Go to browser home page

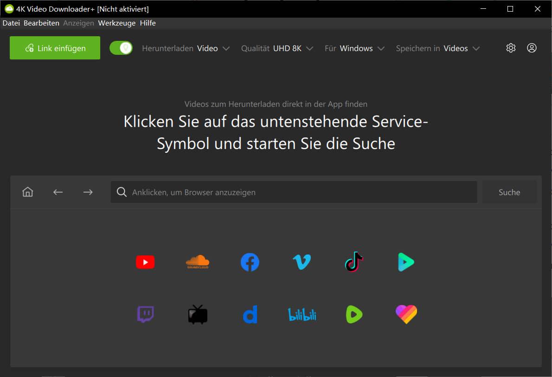coord(28,192)
